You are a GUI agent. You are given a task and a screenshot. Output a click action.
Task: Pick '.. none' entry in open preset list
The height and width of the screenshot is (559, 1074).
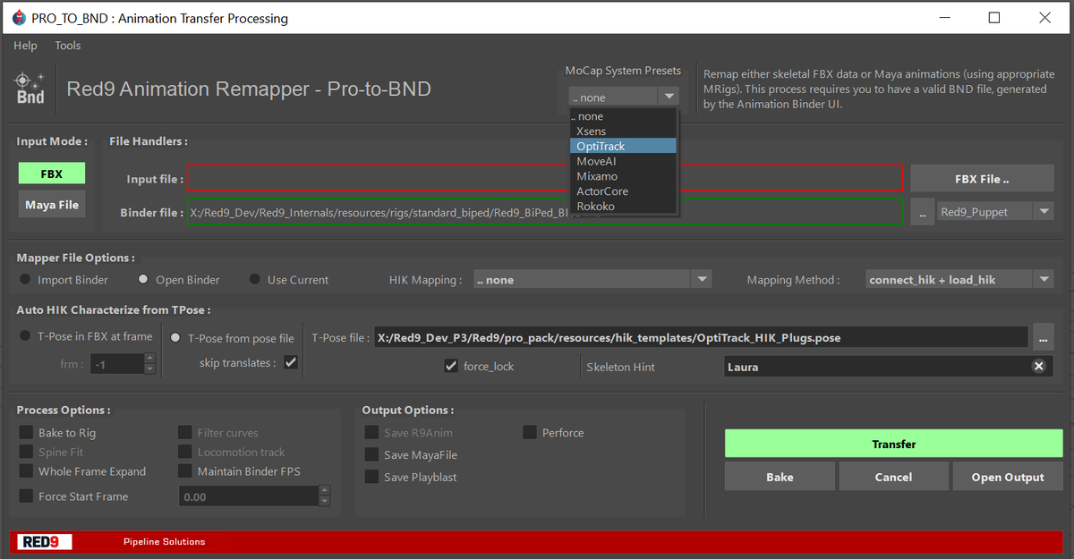624,116
